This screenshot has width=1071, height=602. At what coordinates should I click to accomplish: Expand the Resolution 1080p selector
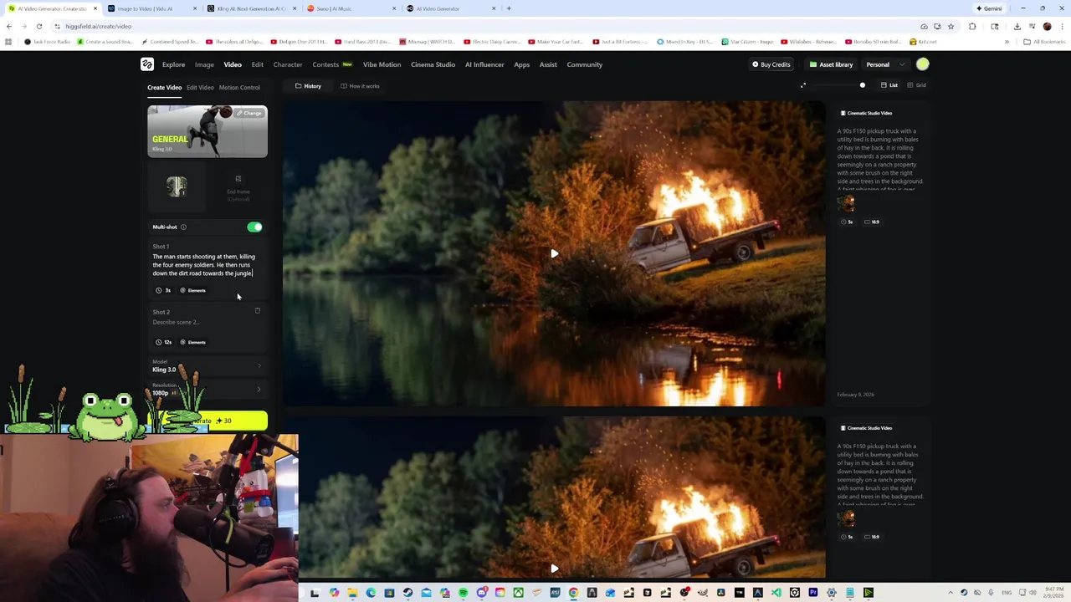coord(208,390)
